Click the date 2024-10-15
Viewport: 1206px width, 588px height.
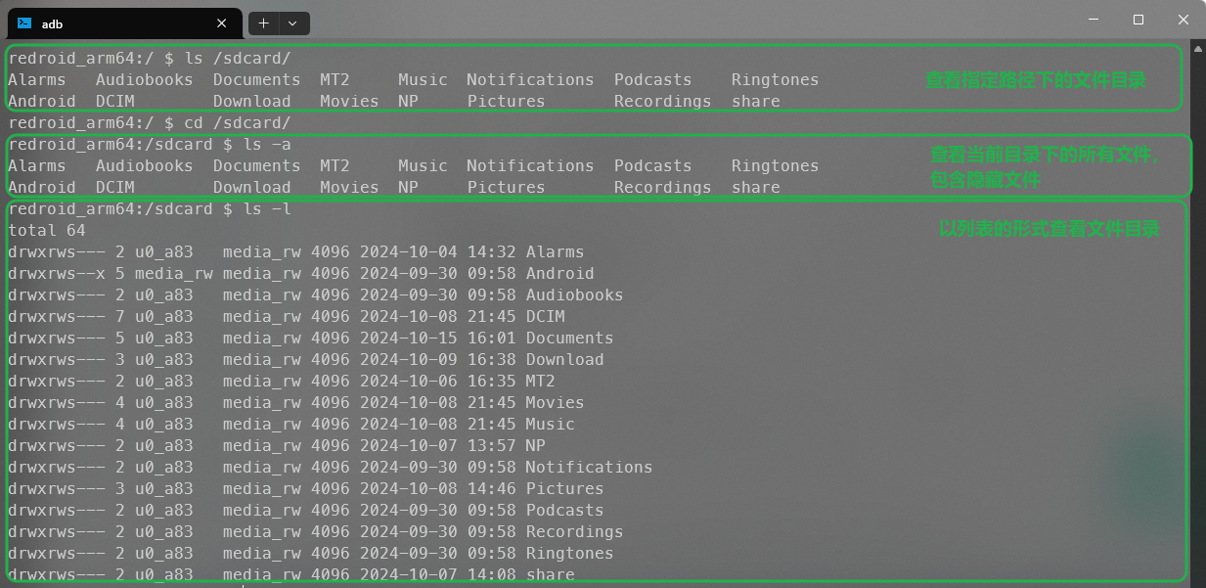tap(409, 338)
